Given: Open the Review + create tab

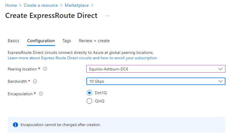Looking at the screenshot, I should [94, 41].
